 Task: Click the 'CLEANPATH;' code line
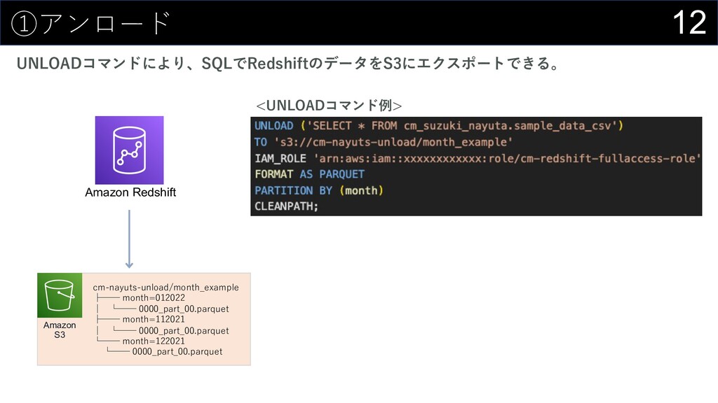click(286, 206)
